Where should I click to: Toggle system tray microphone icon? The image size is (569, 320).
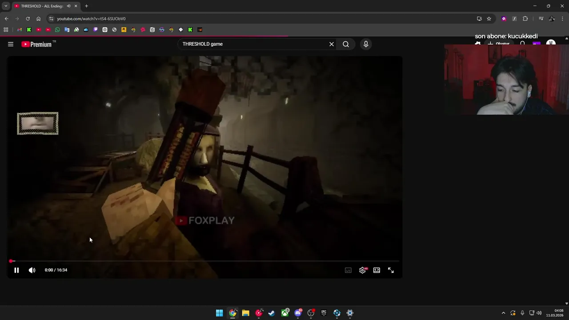[x=522, y=313]
